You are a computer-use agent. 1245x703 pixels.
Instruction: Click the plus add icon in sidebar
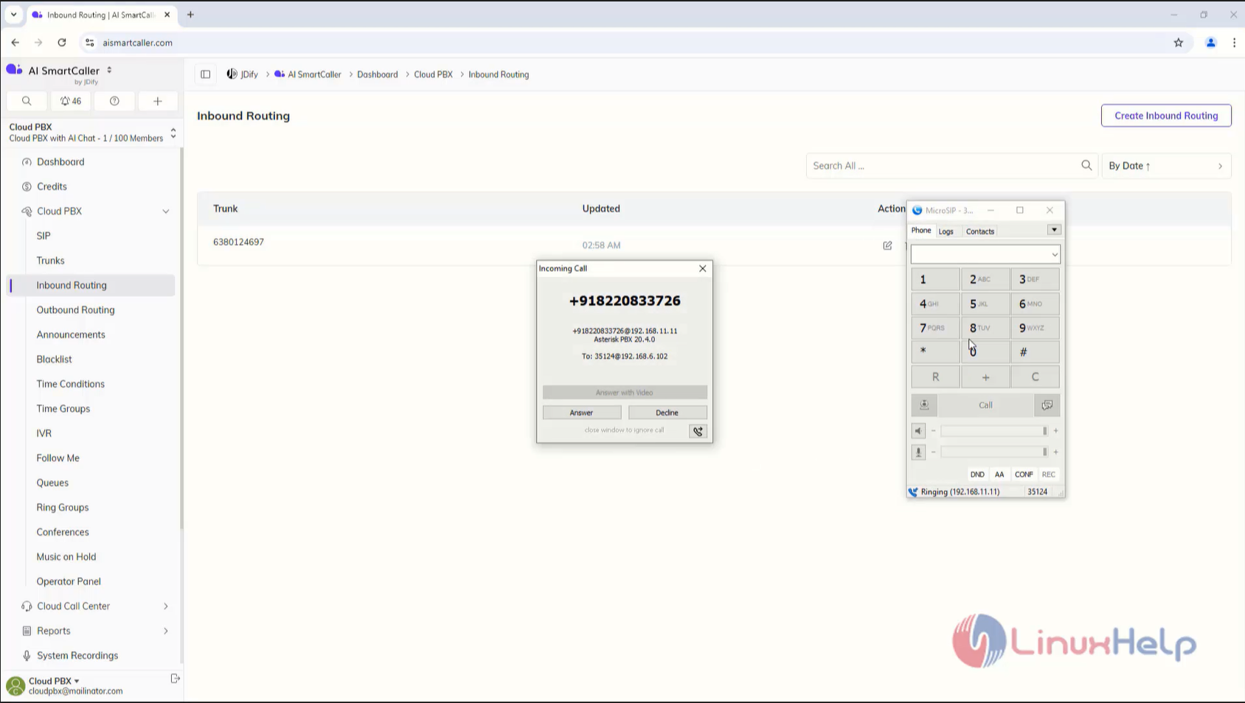[x=158, y=101]
